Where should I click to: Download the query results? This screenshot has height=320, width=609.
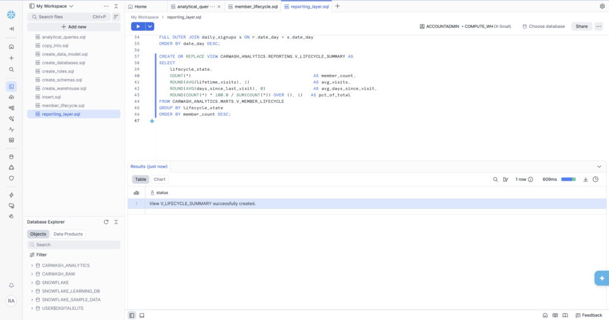(585, 179)
